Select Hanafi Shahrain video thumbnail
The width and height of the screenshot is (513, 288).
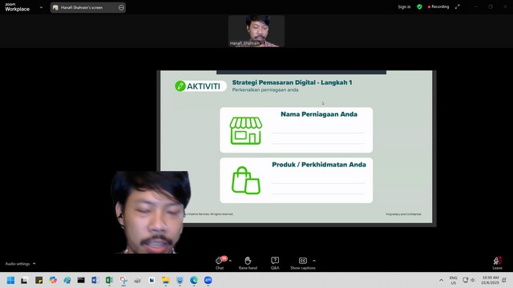pyautogui.click(x=256, y=31)
